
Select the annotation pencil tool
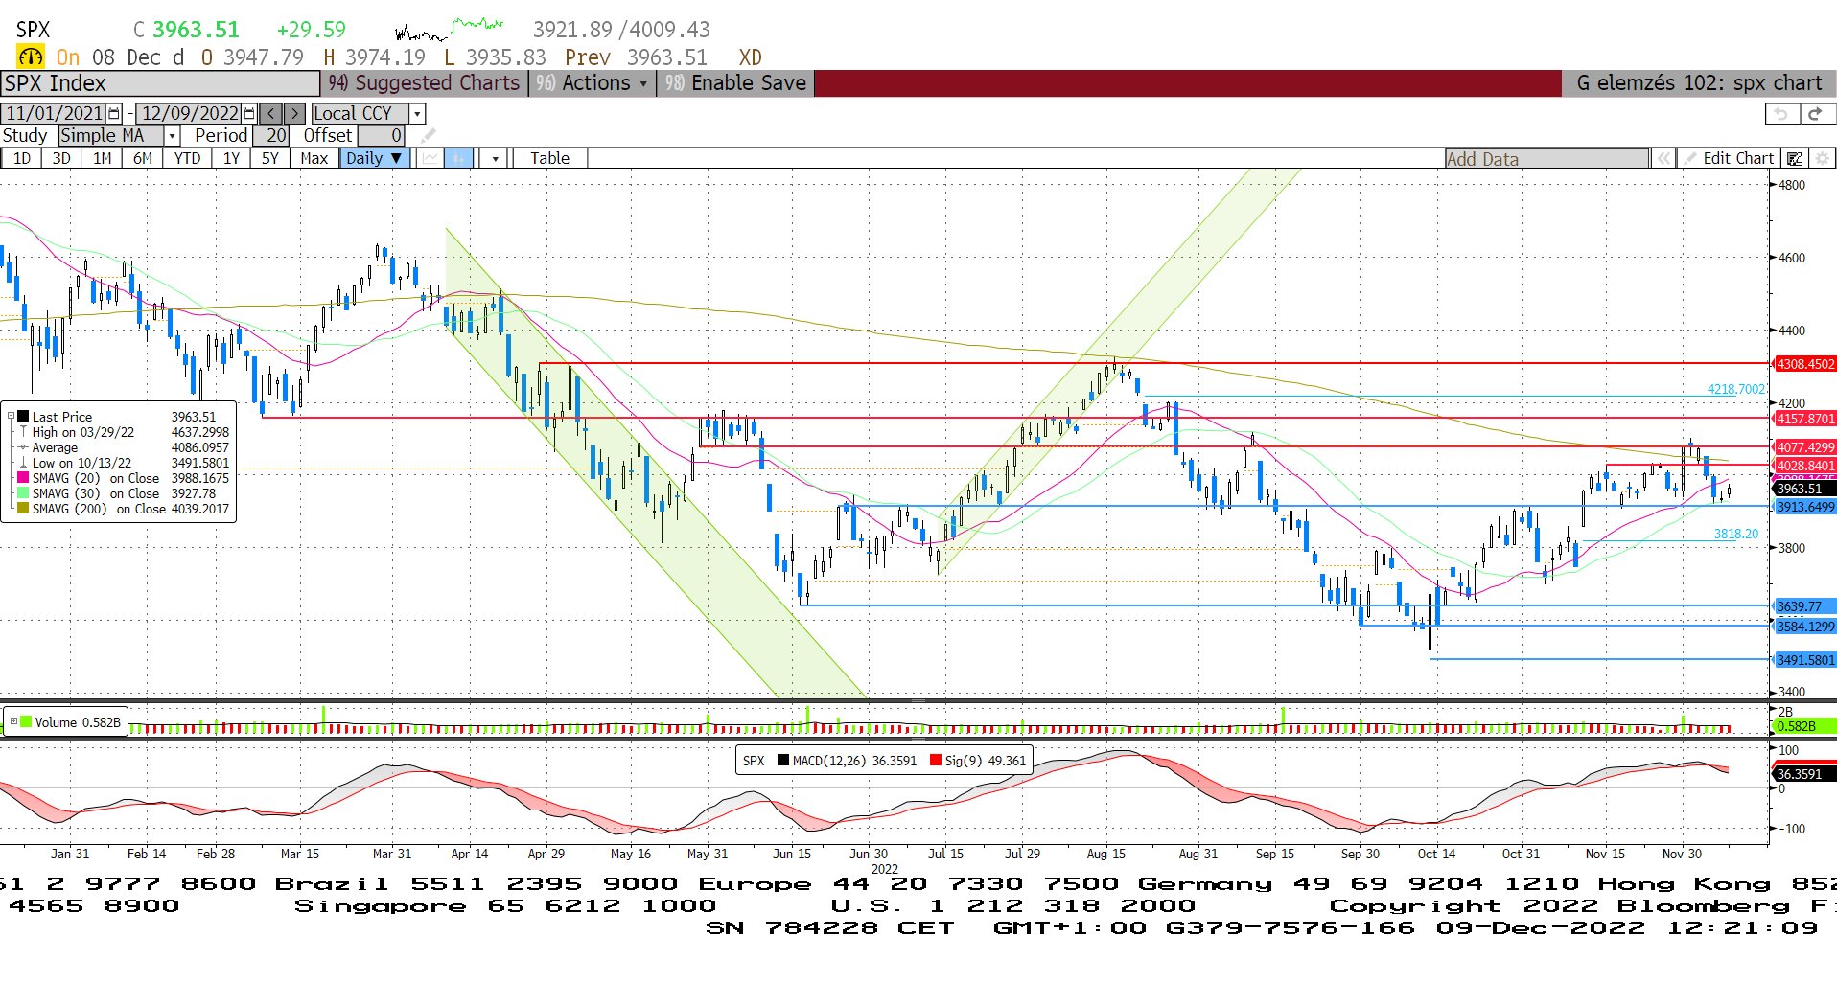(428, 136)
